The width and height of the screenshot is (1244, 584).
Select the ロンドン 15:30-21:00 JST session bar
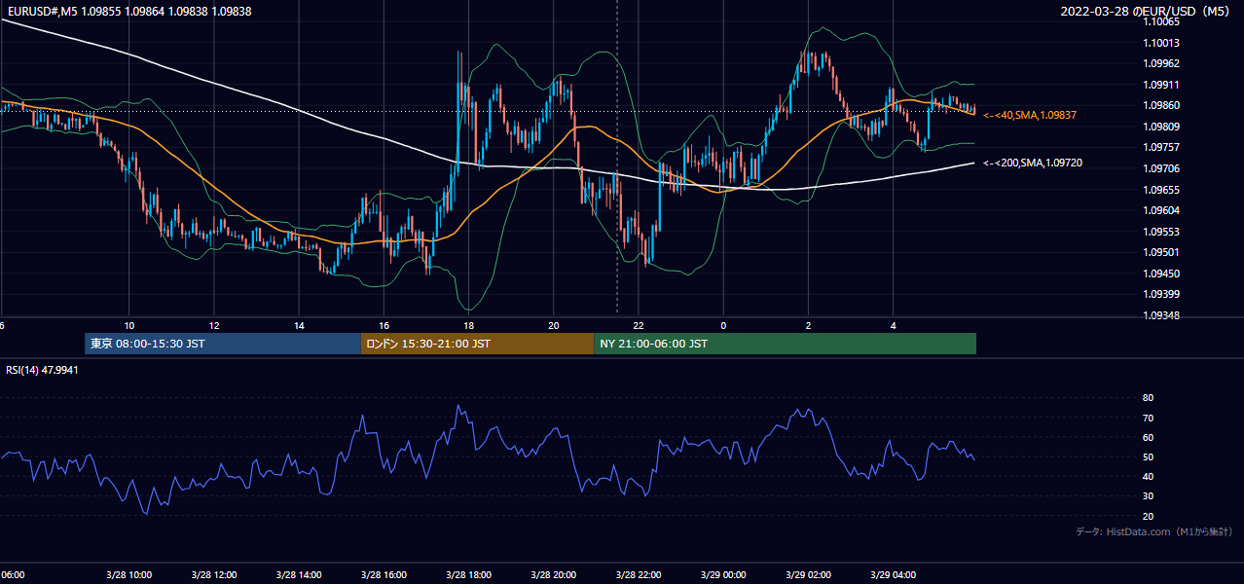point(477,344)
